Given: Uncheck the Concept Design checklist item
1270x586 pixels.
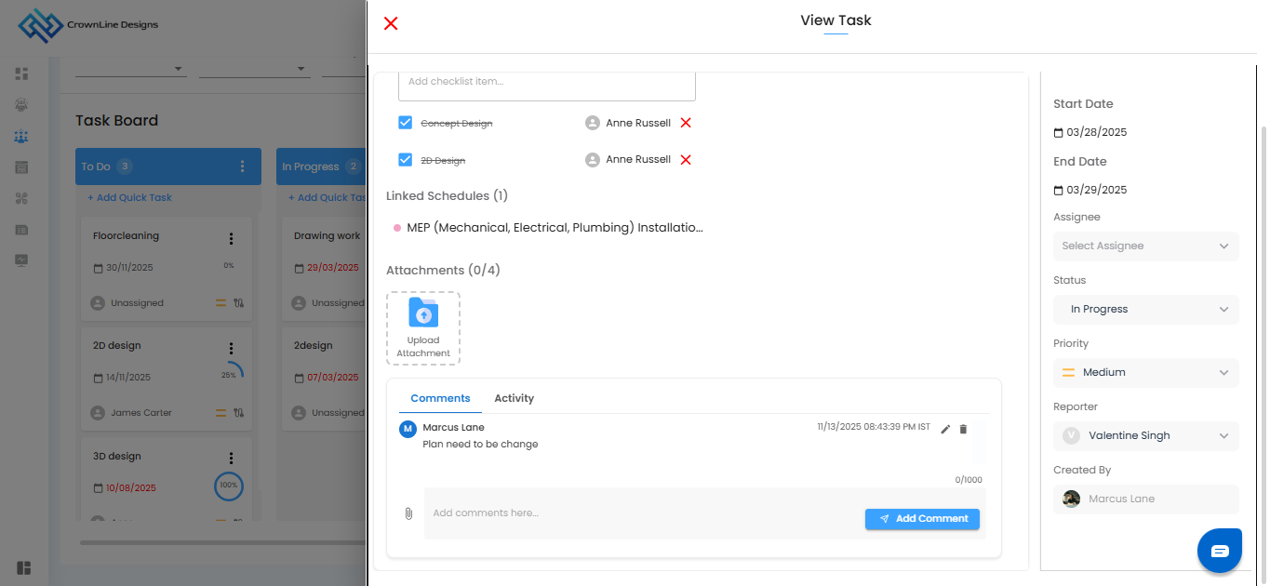Looking at the screenshot, I should (406, 123).
